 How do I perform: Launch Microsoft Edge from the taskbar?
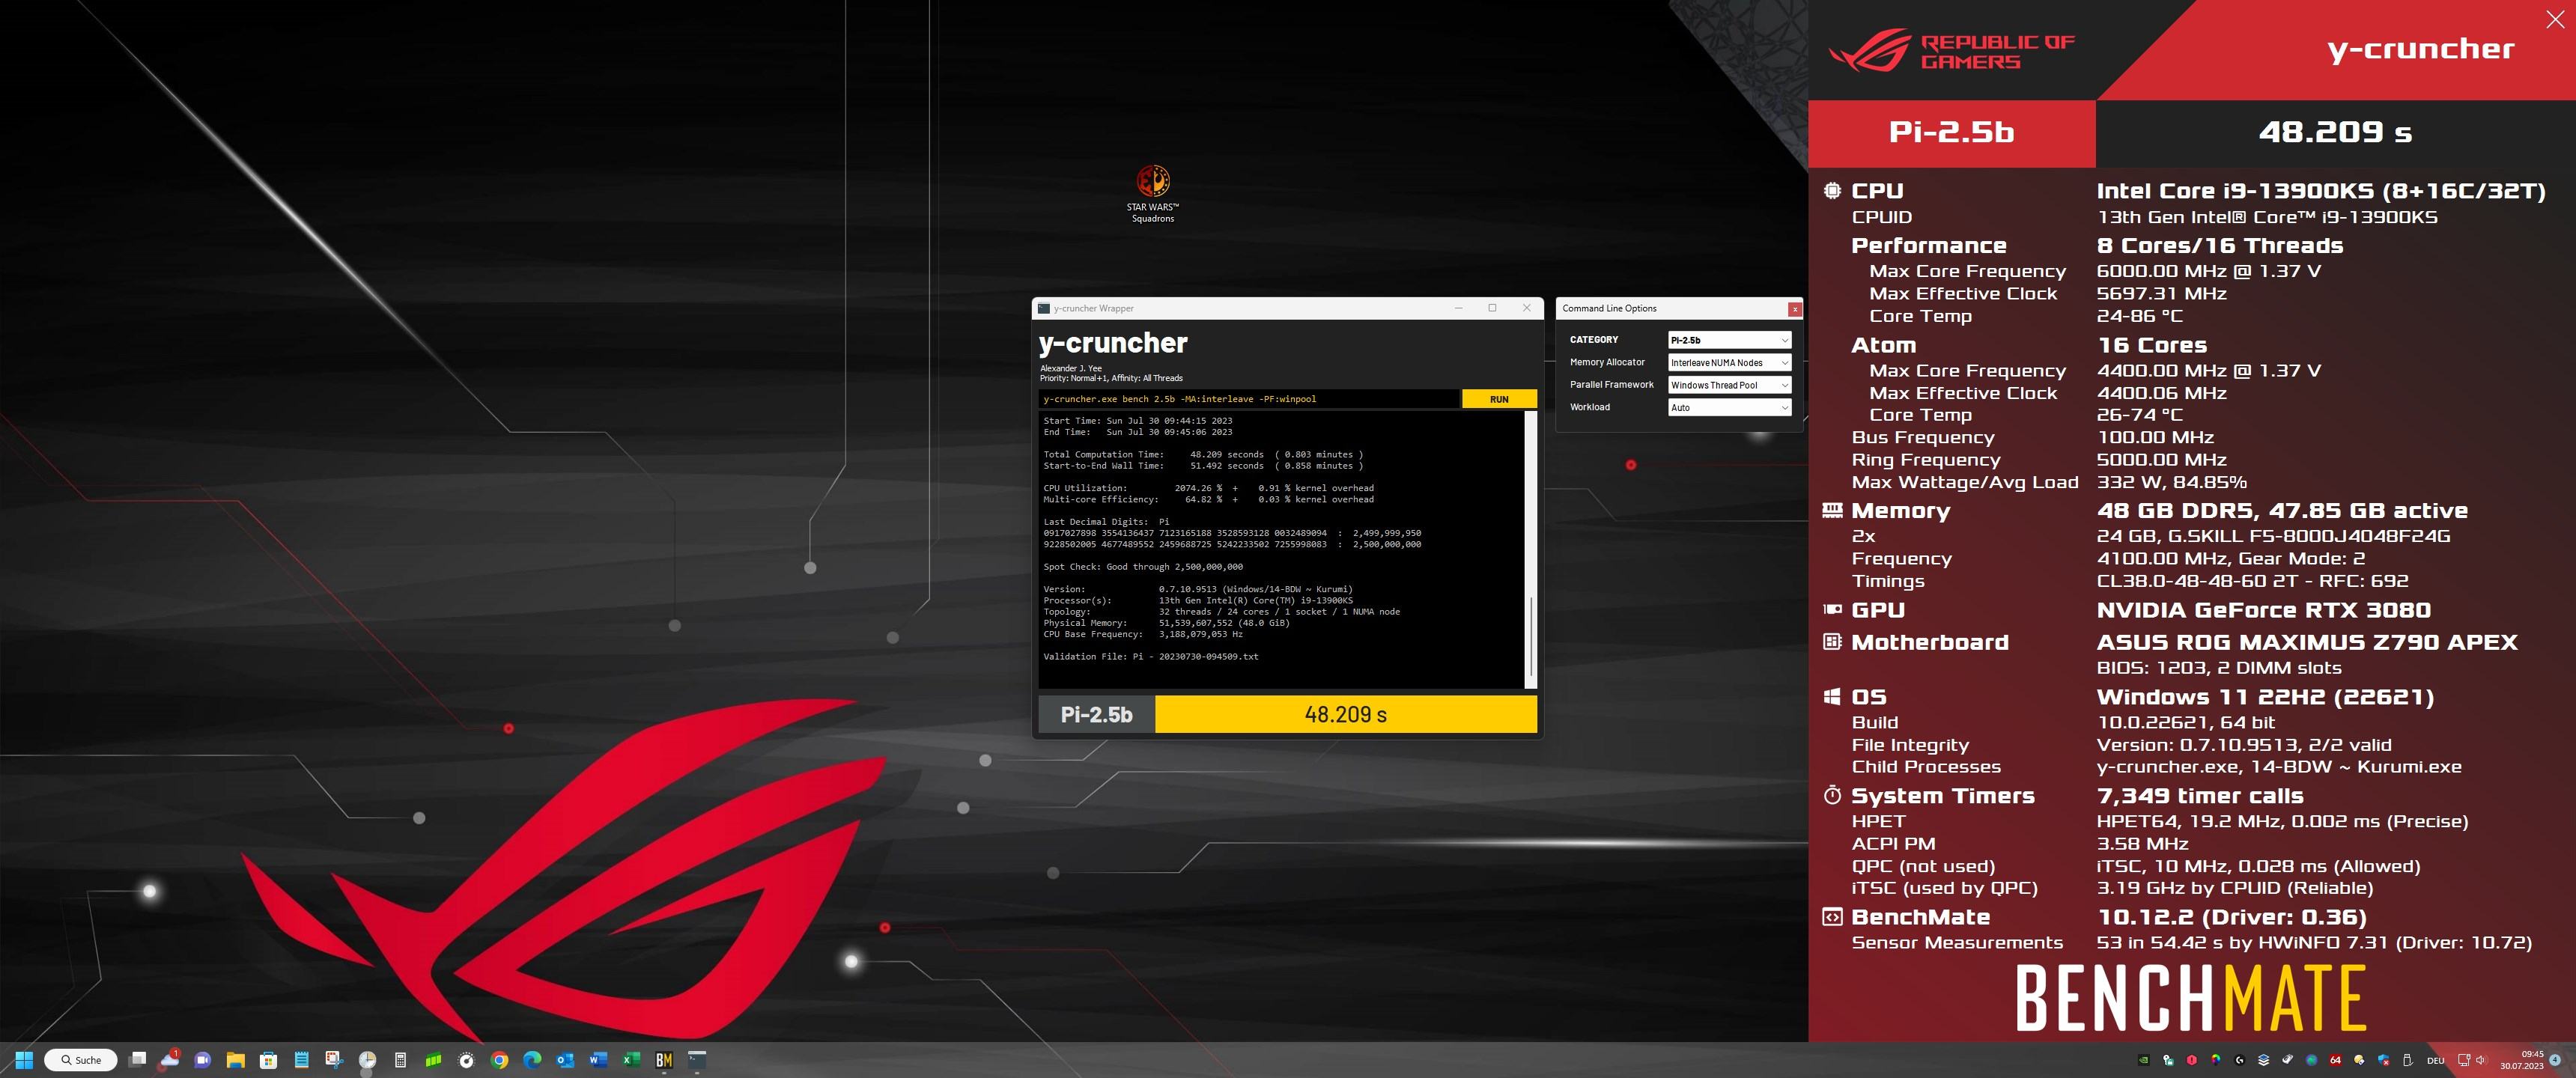pos(532,1060)
